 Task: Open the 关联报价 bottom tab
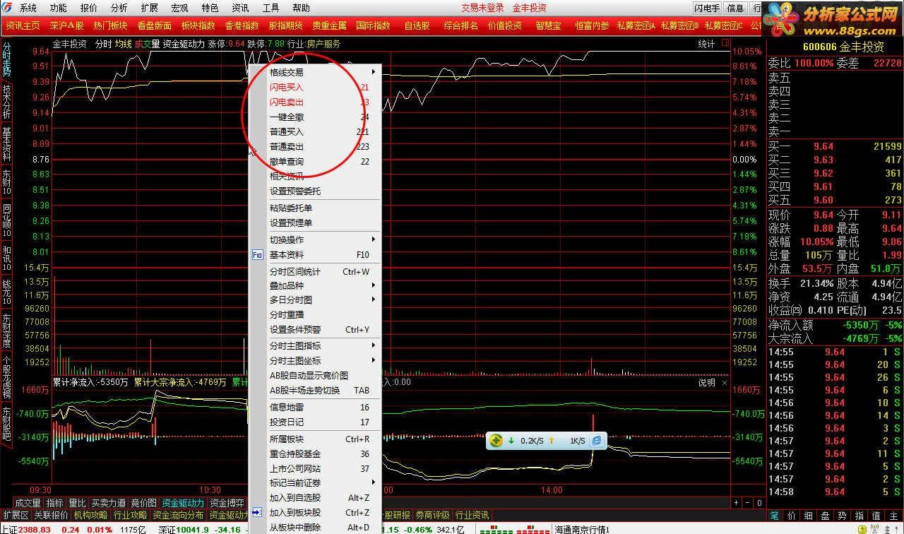[x=51, y=515]
